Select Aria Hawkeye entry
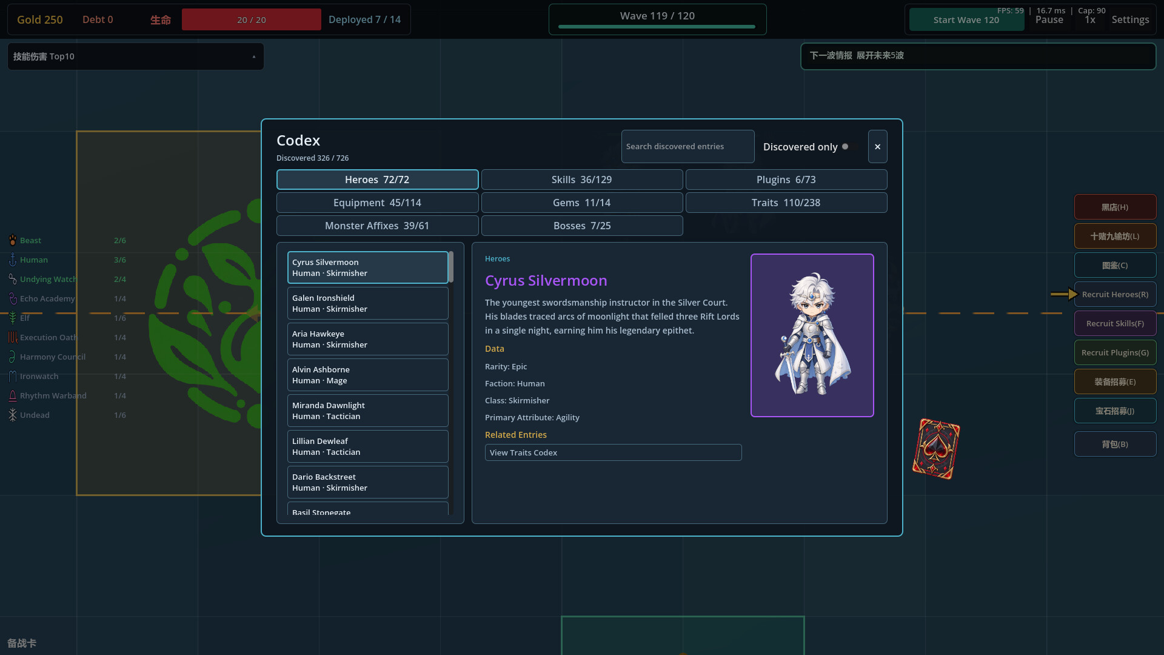This screenshot has width=1164, height=655. [x=367, y=339]
